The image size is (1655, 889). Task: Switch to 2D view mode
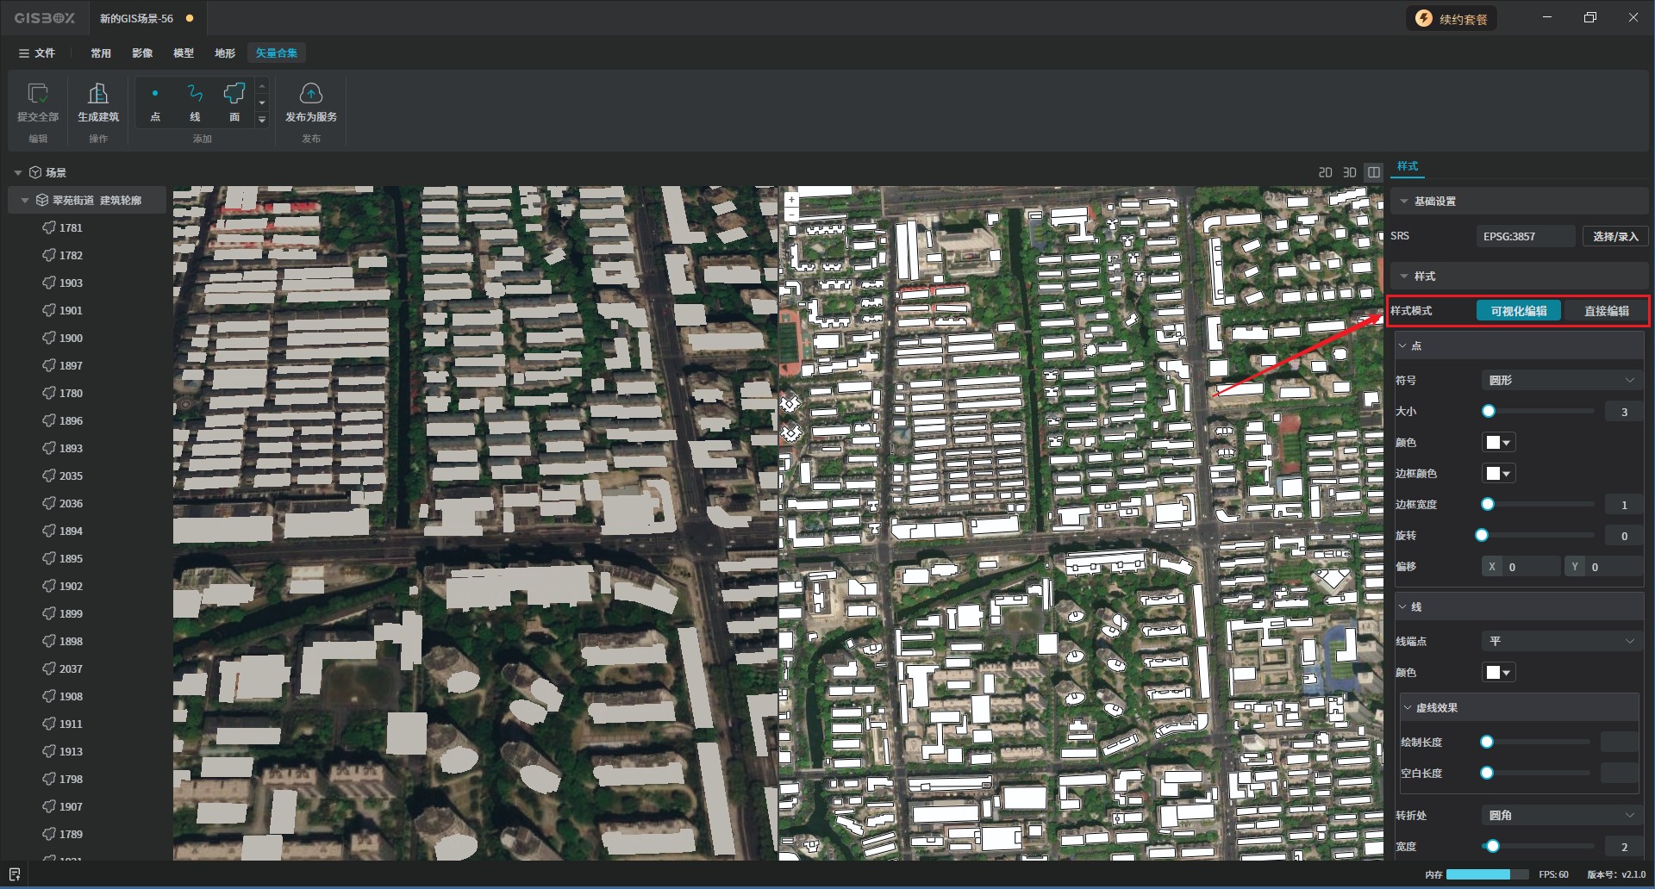click(x=1325, y=172)
